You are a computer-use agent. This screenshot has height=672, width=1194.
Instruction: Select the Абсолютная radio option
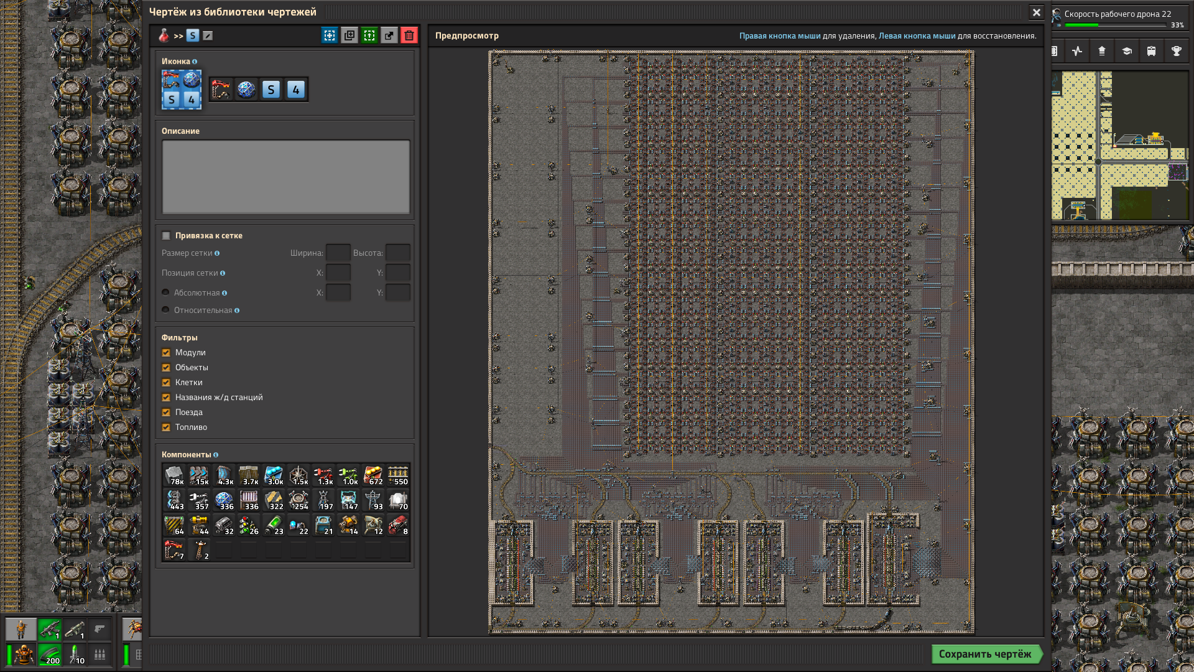pyautogui.click(x=165, y=292)
